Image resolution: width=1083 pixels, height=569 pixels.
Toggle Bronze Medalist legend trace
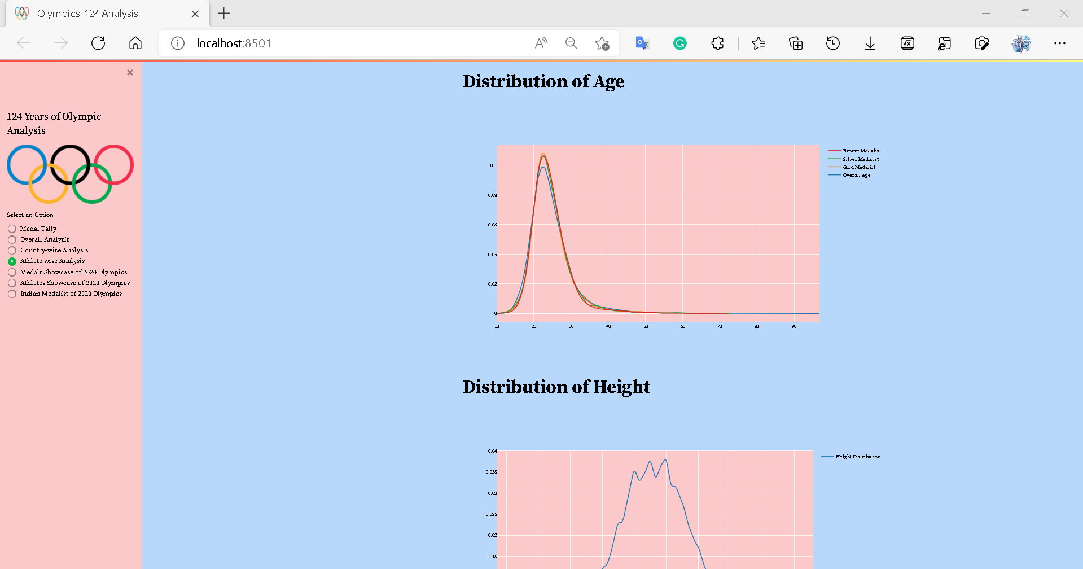854,151
